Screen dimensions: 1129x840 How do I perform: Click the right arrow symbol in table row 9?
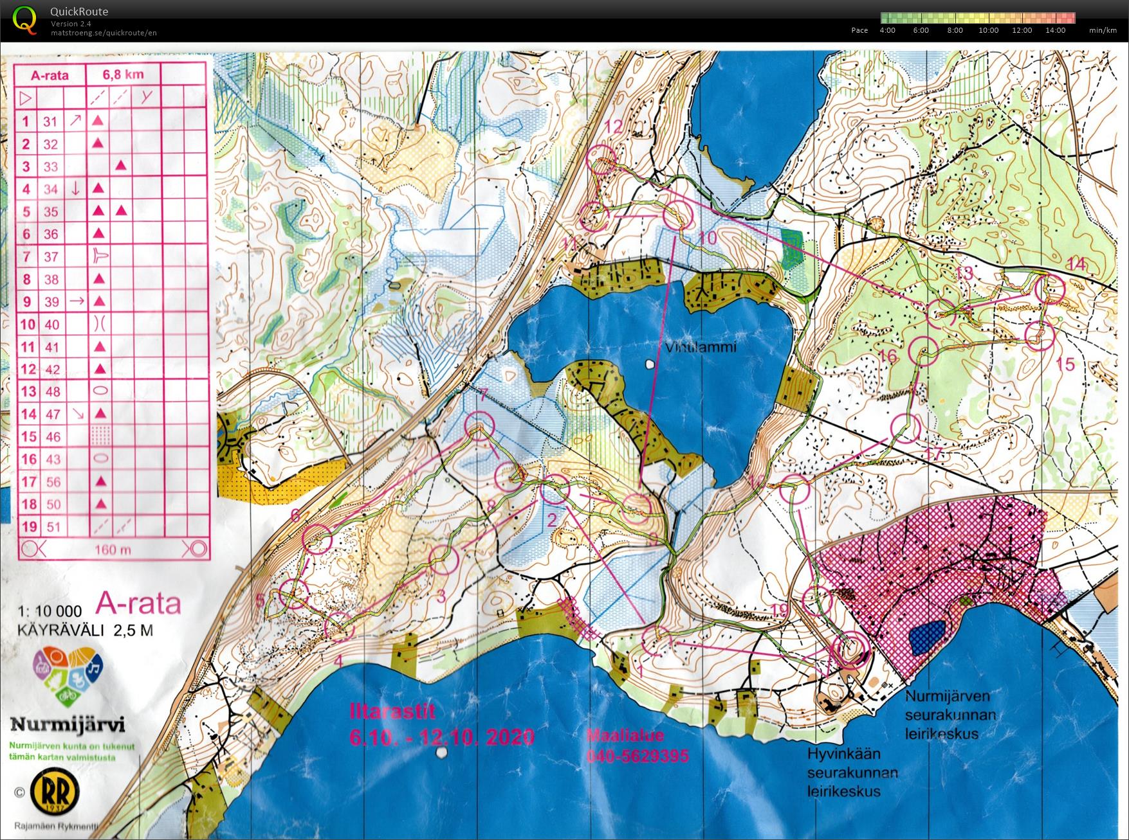pos(77,301)
